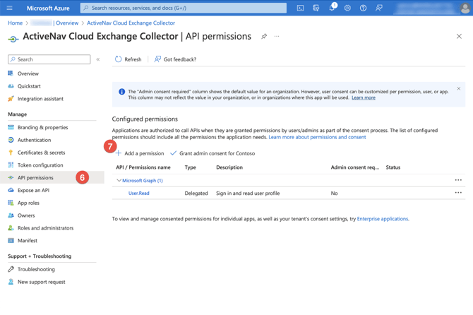Screen dimensions: 473x315
Task: Click the Delegated type cell
Action: click(x=196, y=194)
